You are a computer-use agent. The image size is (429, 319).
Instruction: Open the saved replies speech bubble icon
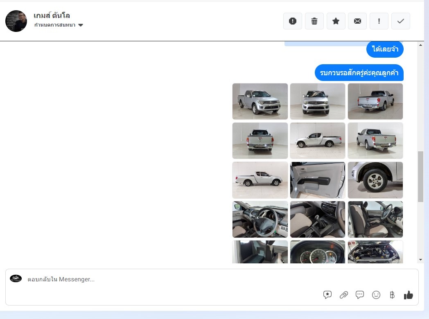360,295
